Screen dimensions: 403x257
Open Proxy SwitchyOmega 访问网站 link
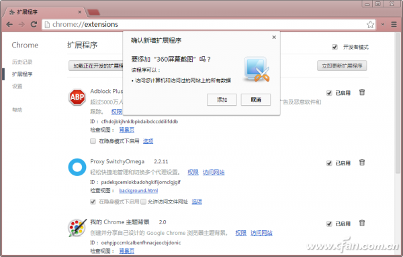click(214, 172)
